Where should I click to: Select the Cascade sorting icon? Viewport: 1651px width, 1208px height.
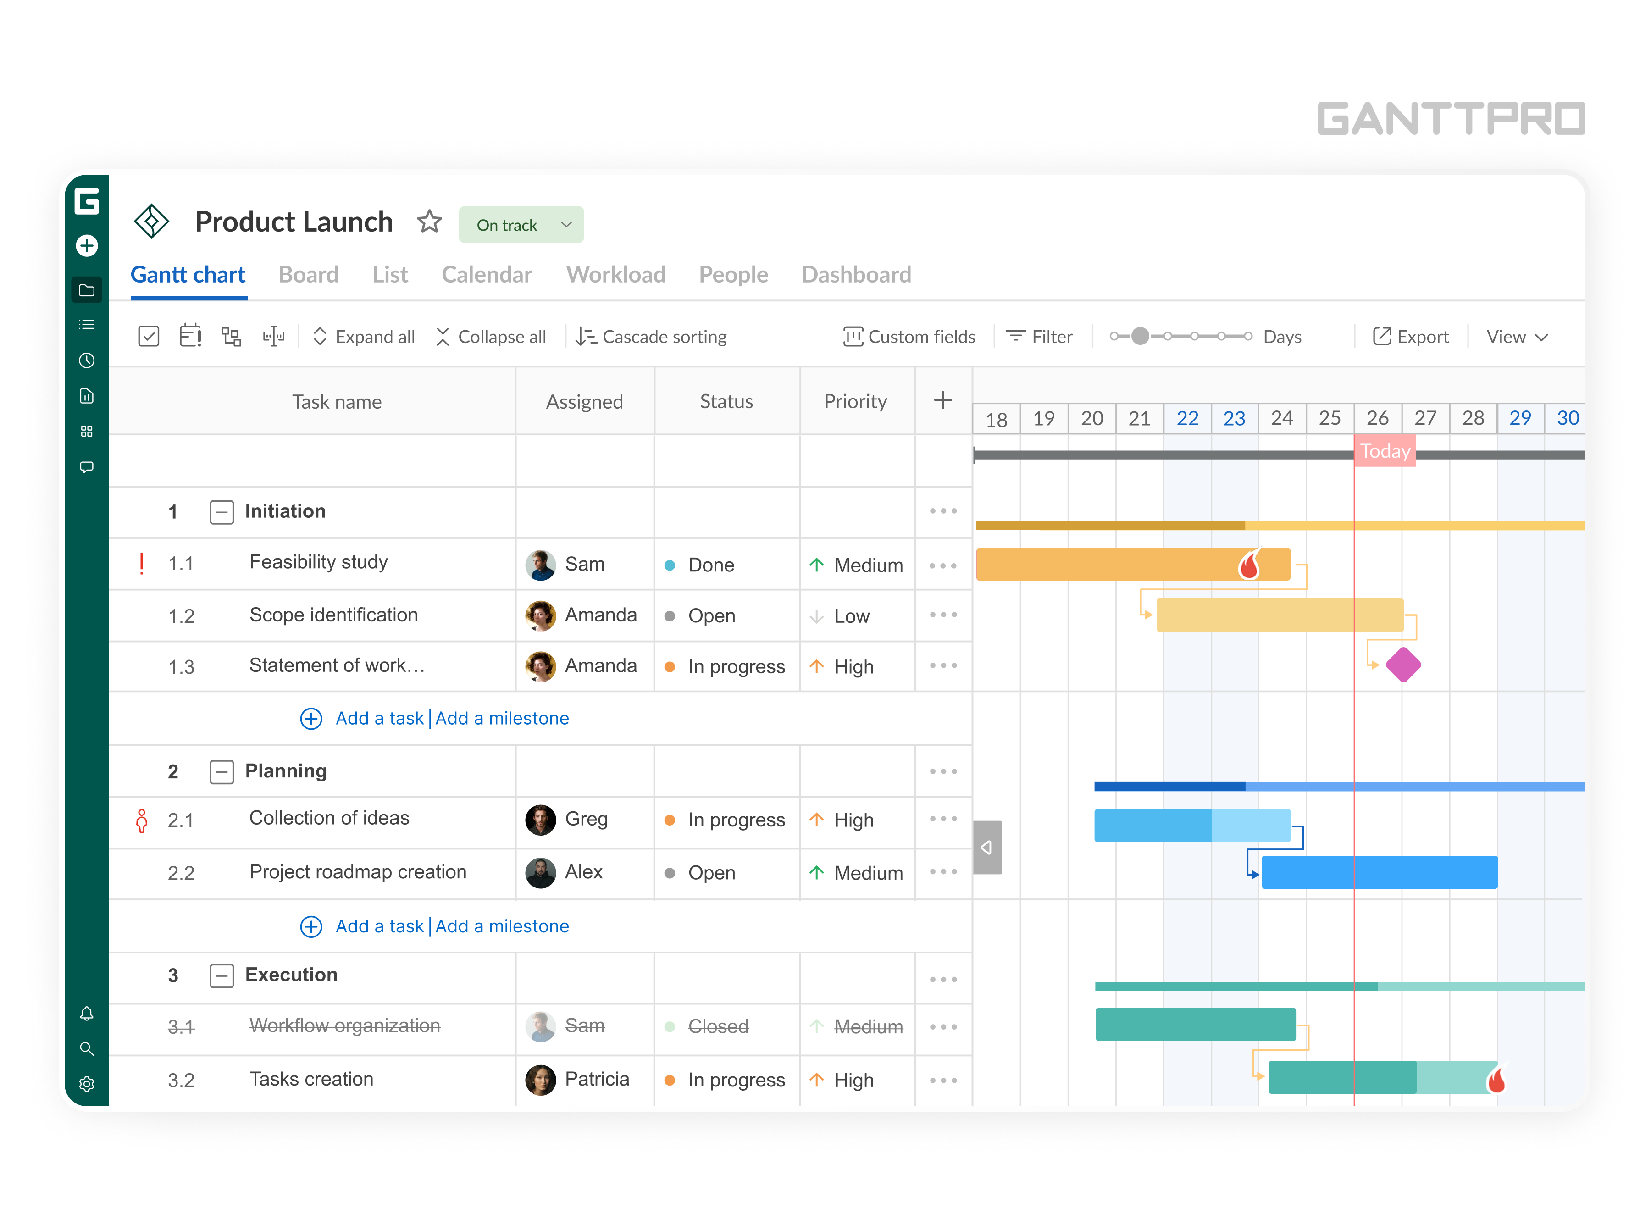pyautogui.click(x=587, y=336)
